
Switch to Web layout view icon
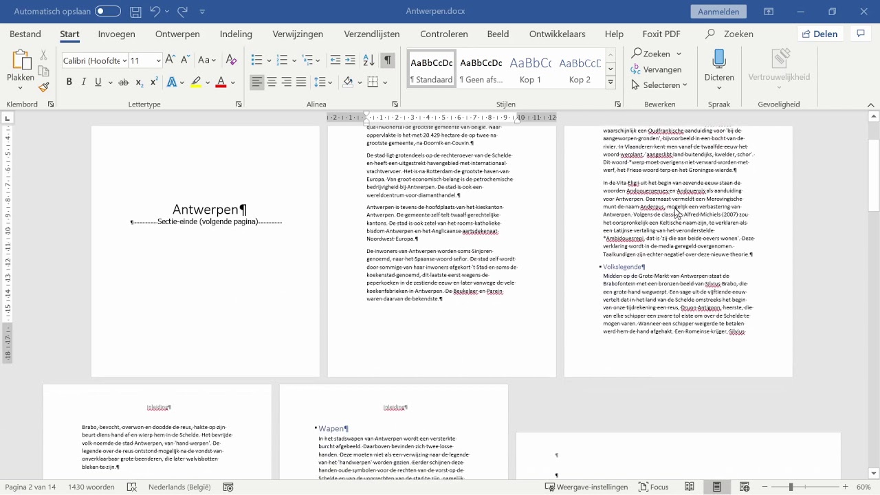click(745, 487)
